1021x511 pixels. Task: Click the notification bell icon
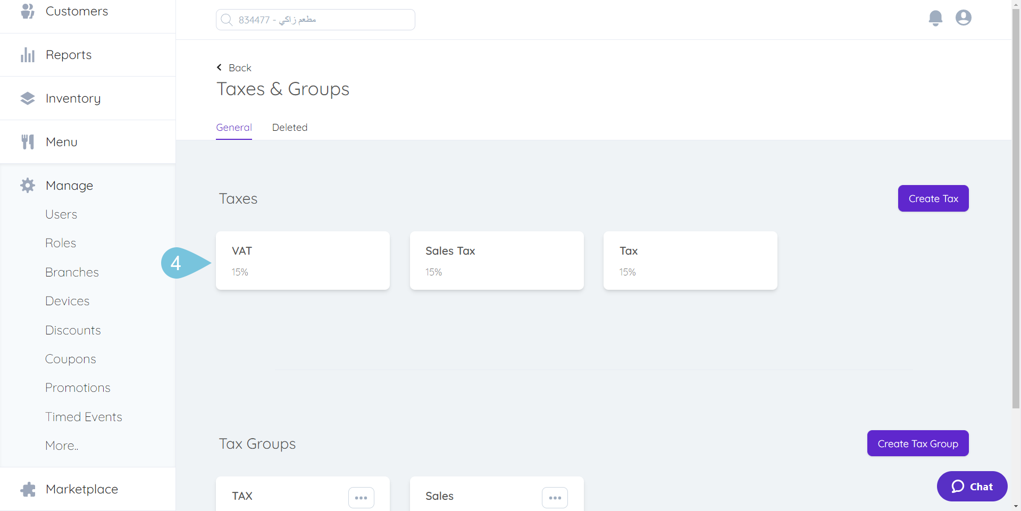[x=935, y=18]
